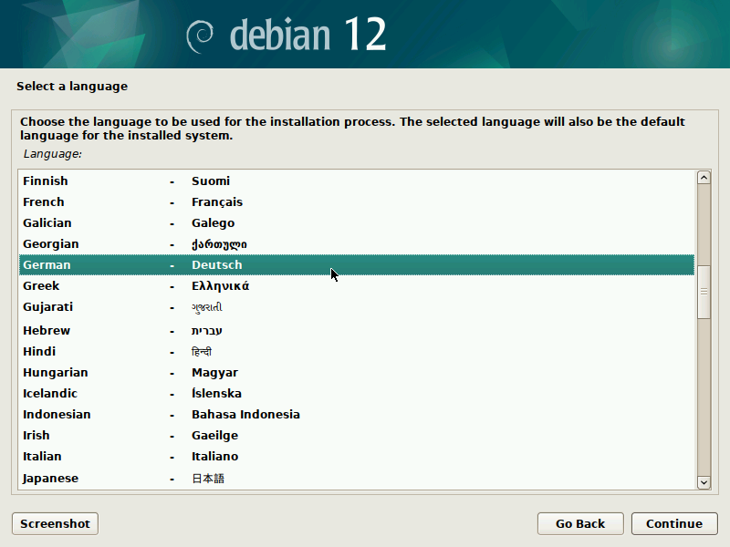Select French - Français language
The width and height of the screenshot is (730, 547).
point(357,201)
